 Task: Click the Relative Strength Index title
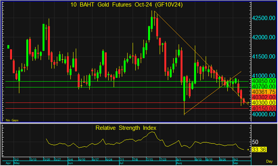pyautogui.click(x=126, y=128)
